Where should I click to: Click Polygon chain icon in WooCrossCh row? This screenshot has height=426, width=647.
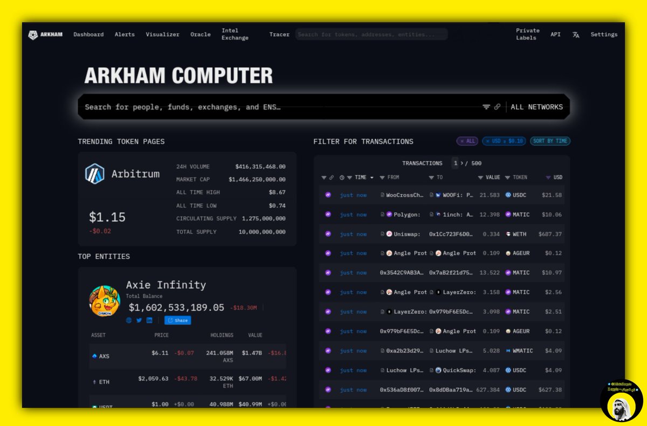(x=328, y=195)
